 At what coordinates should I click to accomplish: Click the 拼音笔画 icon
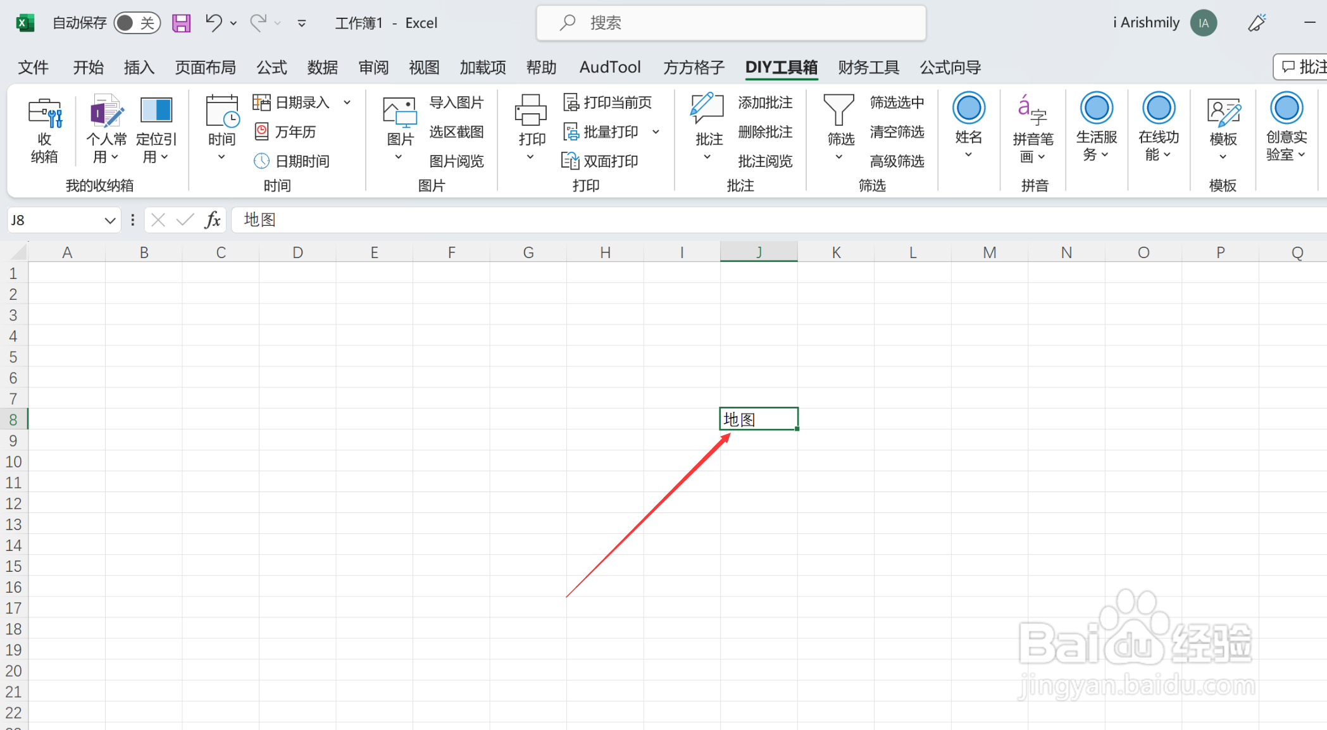pyautogui.click(x=1033, y=111)
